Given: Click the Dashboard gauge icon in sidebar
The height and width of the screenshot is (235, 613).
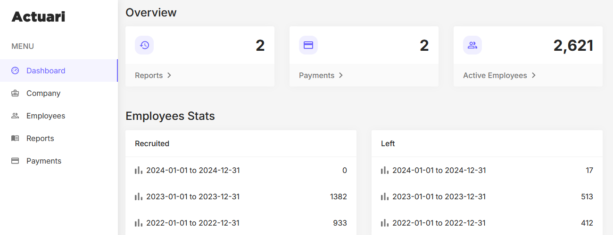Looking at the screenshot, I should (15, 70).
